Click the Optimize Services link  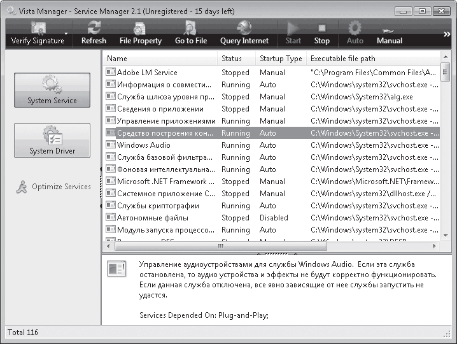pyautogui.click(x=61, y=187)
